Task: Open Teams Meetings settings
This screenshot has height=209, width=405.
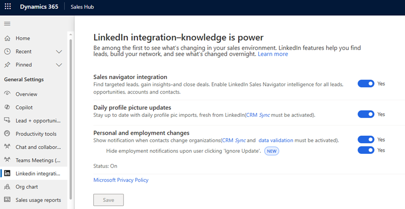Action: point(33,160)
